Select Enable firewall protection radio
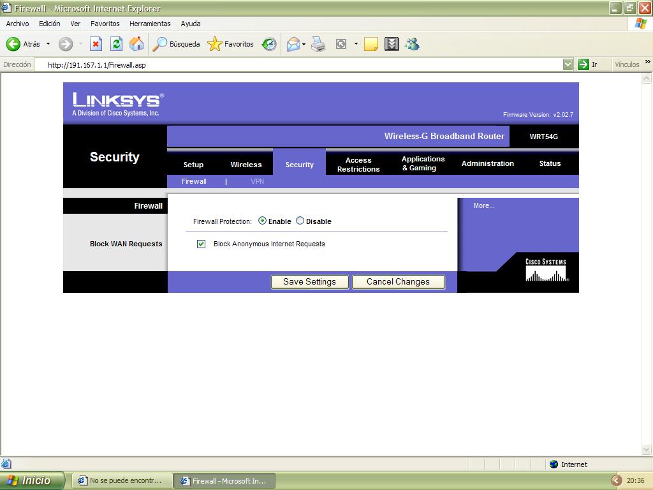 click(262, 221)
